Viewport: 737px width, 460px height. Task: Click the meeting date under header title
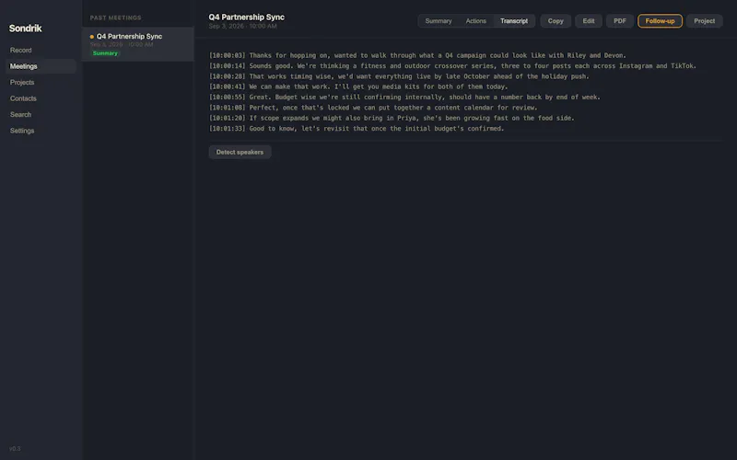click(242, 27)
